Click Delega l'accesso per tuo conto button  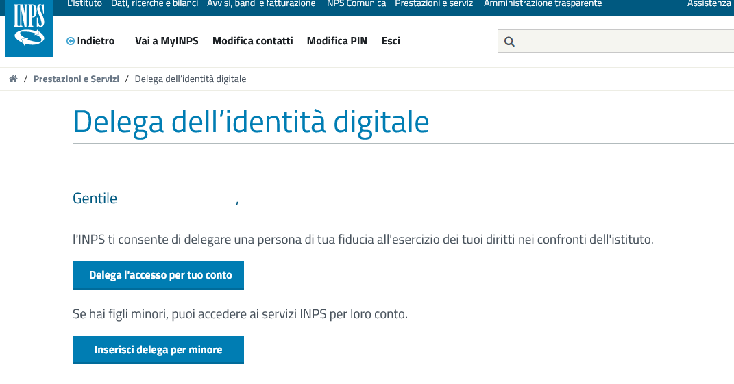pyautogui.click(x=158, y=275)
